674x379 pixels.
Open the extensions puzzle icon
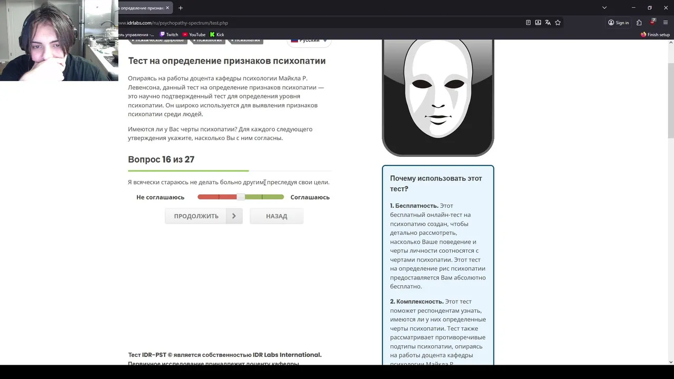(x=639, y=23)
